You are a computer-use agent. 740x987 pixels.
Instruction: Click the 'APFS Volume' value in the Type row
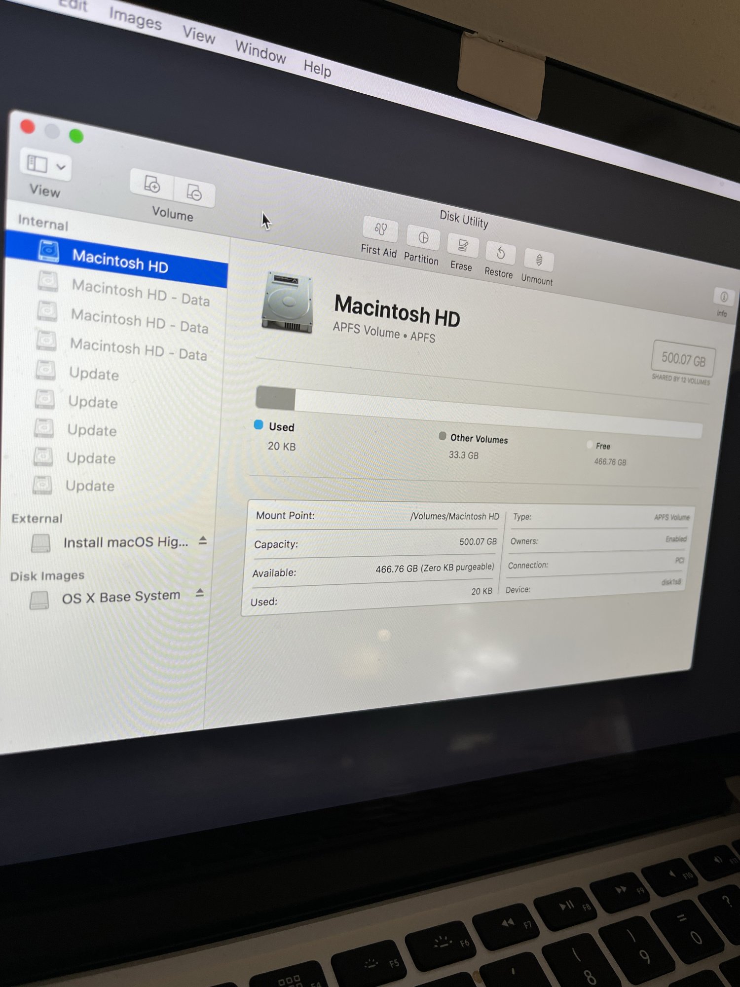tap(672, 517)
